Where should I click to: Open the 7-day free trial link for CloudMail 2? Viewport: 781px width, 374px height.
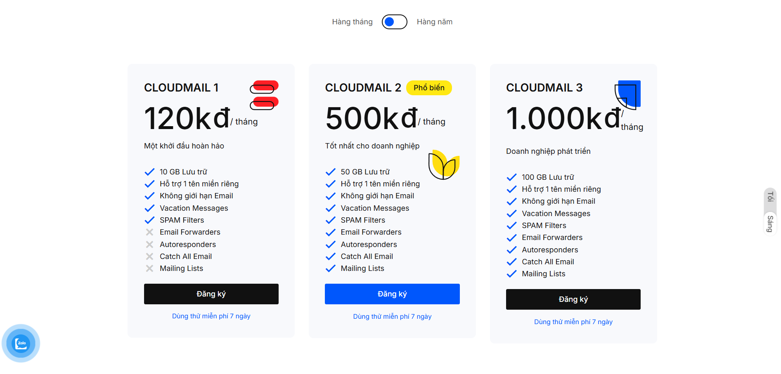(392, 317)
